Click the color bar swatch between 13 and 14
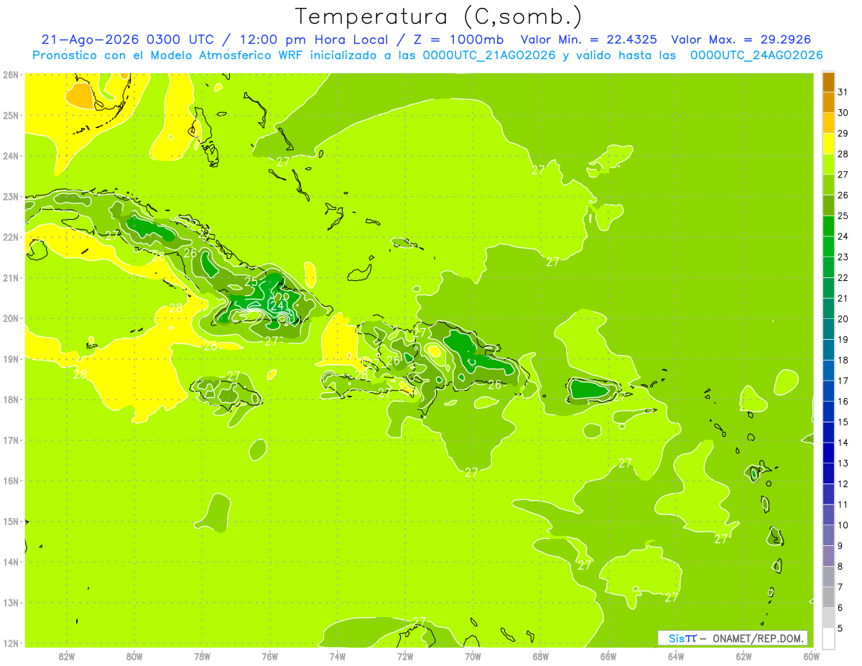The height and width of the screenshot is (666, 862). click(x=828, y=453)
